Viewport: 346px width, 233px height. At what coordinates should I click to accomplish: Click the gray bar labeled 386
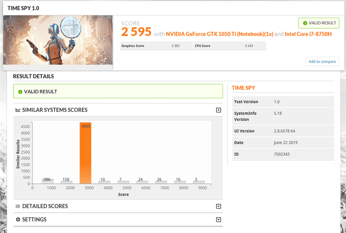[x=47, y=181]
